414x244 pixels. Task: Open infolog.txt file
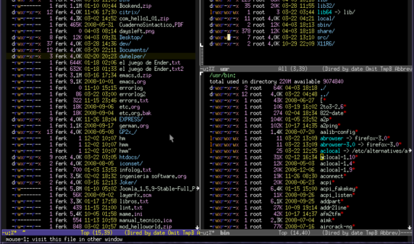(x=135, y=170)
